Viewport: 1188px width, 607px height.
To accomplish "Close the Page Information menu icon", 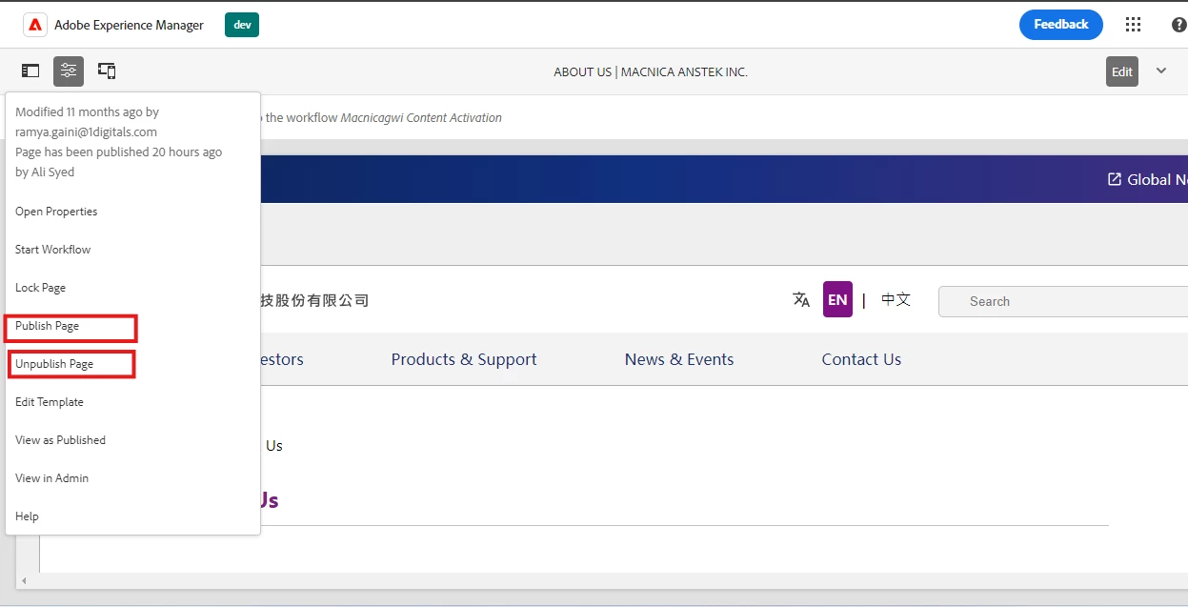I will click(x=69, y=71).
